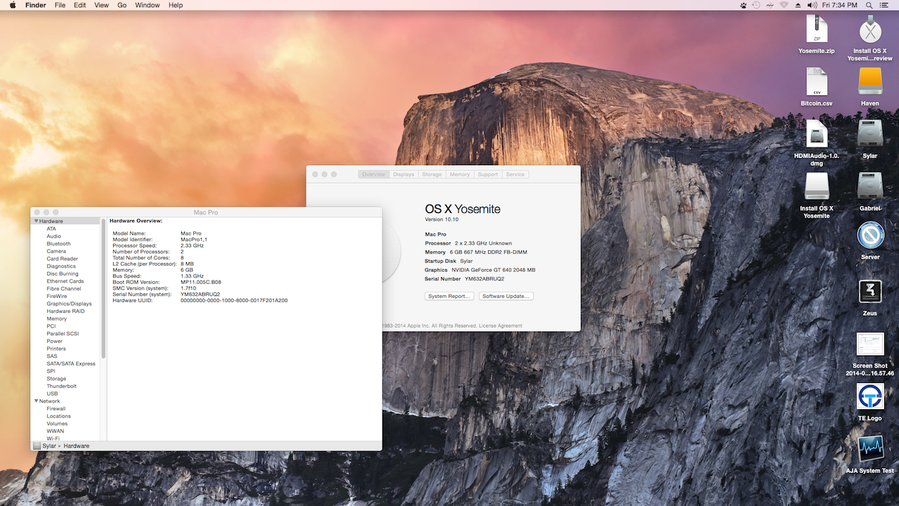Switch to the Storage tab
This screenshot has height=506, width=899.
[432, 174]
